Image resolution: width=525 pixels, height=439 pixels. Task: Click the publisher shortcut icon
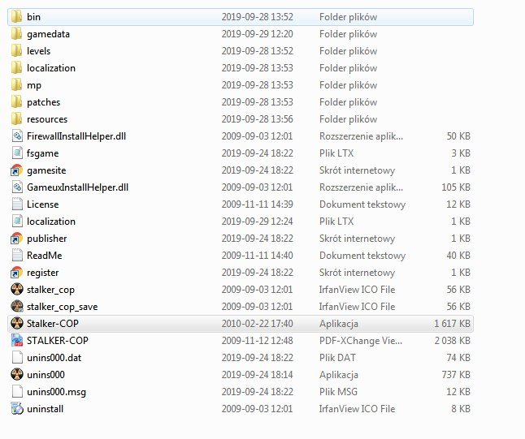pyautogui.click(x=17, y=239)
